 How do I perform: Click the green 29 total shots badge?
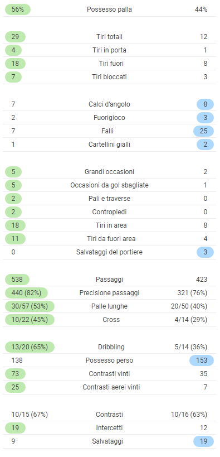(15, 37)
